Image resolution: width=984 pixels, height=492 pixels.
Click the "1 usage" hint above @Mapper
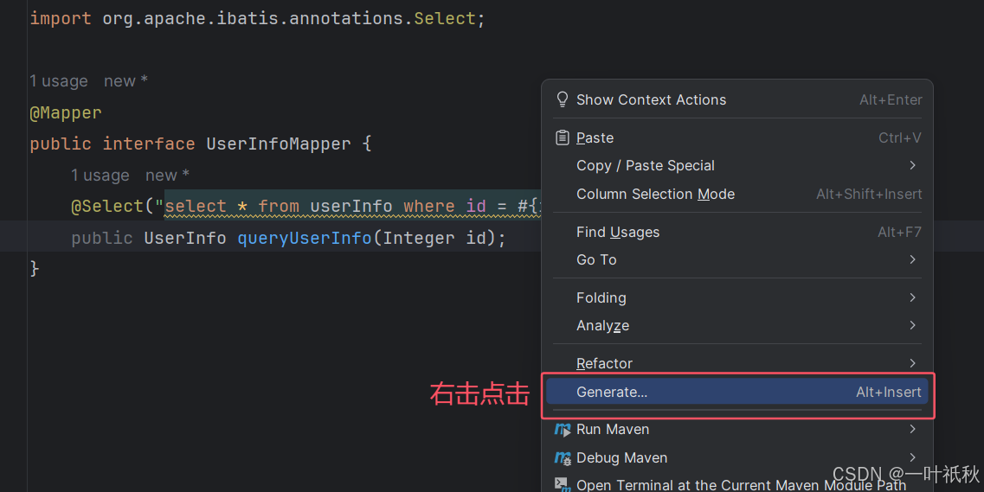point(59,81)
